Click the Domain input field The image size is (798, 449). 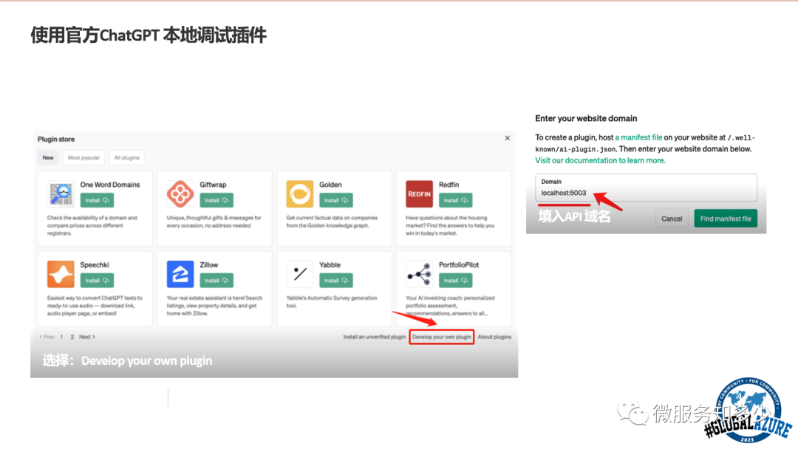pos(646,188)
